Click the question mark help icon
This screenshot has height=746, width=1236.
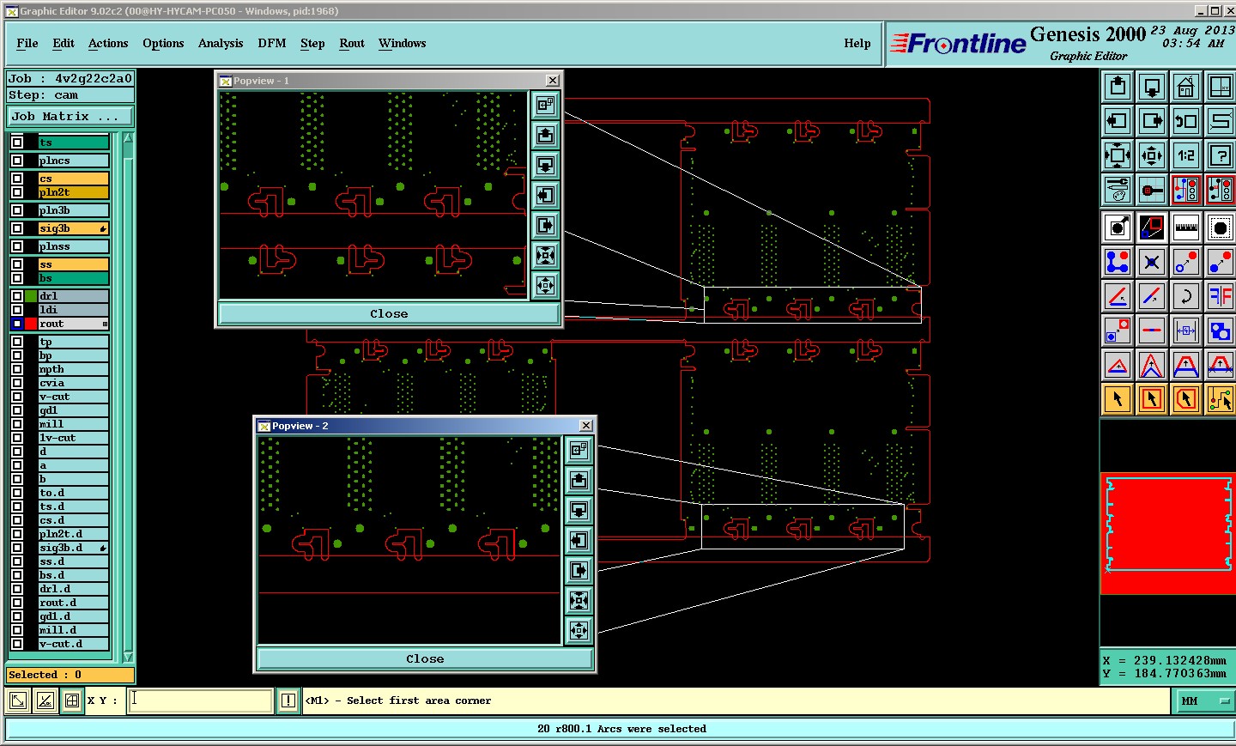click(x=1221, y=155)
